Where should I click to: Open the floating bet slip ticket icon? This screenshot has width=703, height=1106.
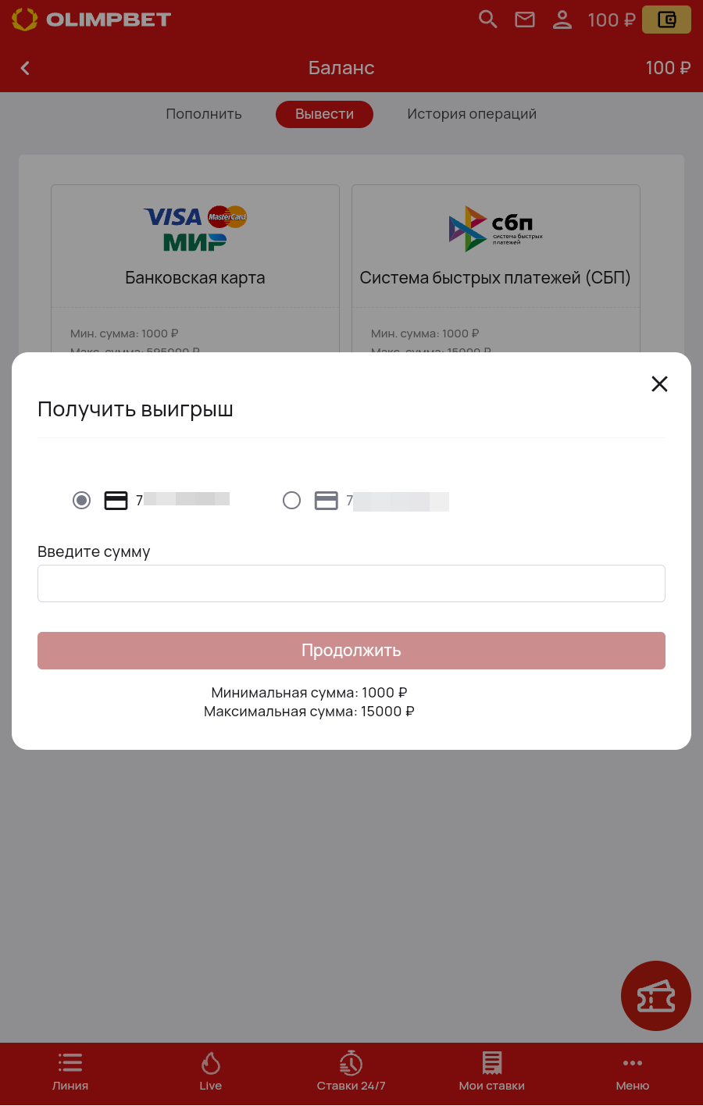pos(655,996)
